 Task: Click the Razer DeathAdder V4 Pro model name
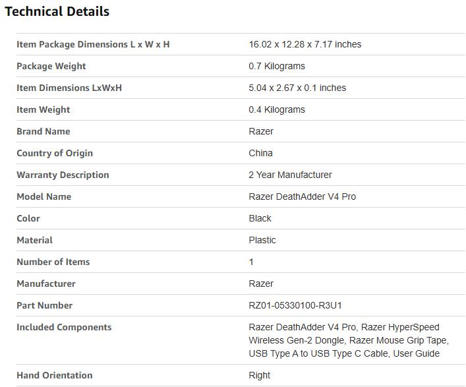click(302, 196)
